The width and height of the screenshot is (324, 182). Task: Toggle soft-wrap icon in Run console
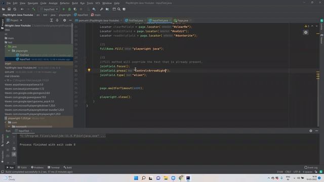click(14, 148)
